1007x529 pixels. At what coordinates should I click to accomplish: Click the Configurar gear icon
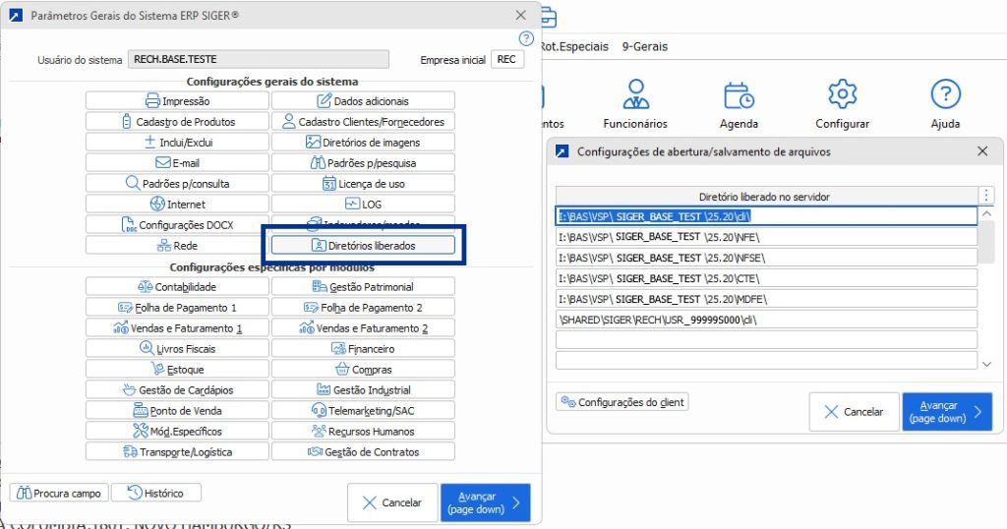tap(842, 104)
